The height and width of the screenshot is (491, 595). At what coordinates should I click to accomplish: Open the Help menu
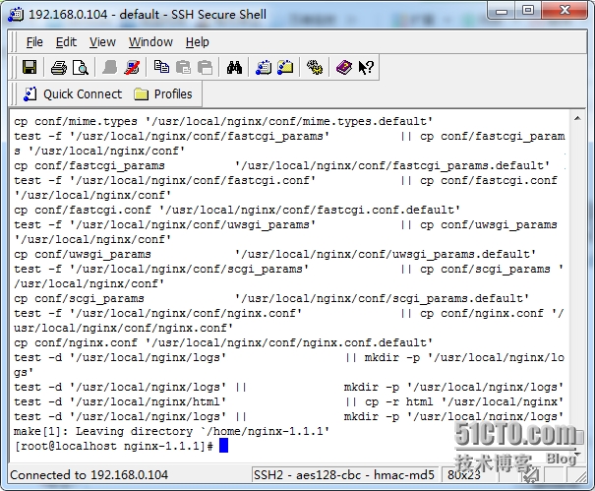[x=198, y=41]
